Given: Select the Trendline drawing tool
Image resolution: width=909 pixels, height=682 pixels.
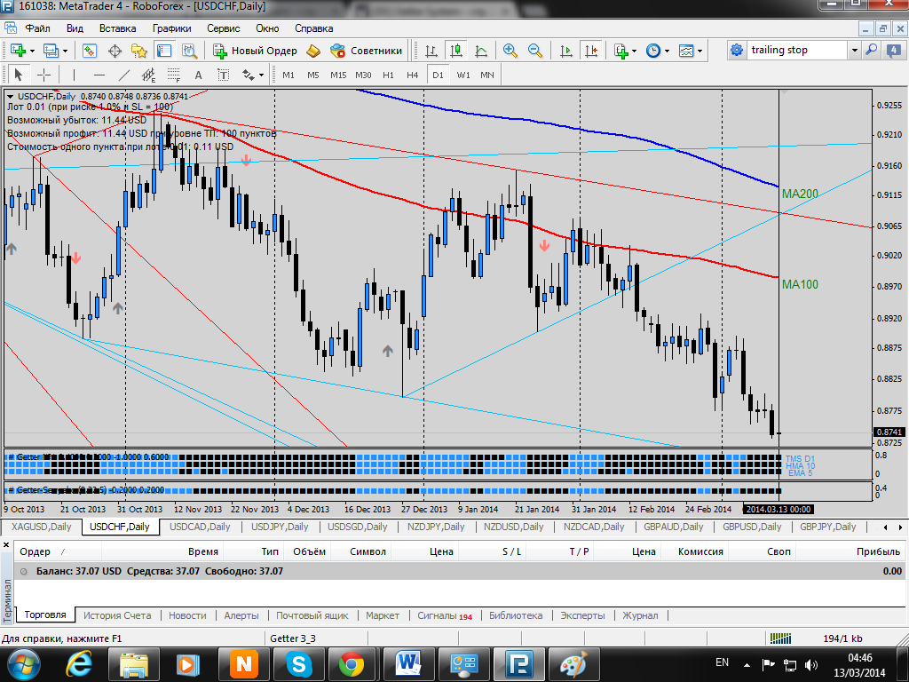Looking at the screenshot, I should (x=124, y=75).
